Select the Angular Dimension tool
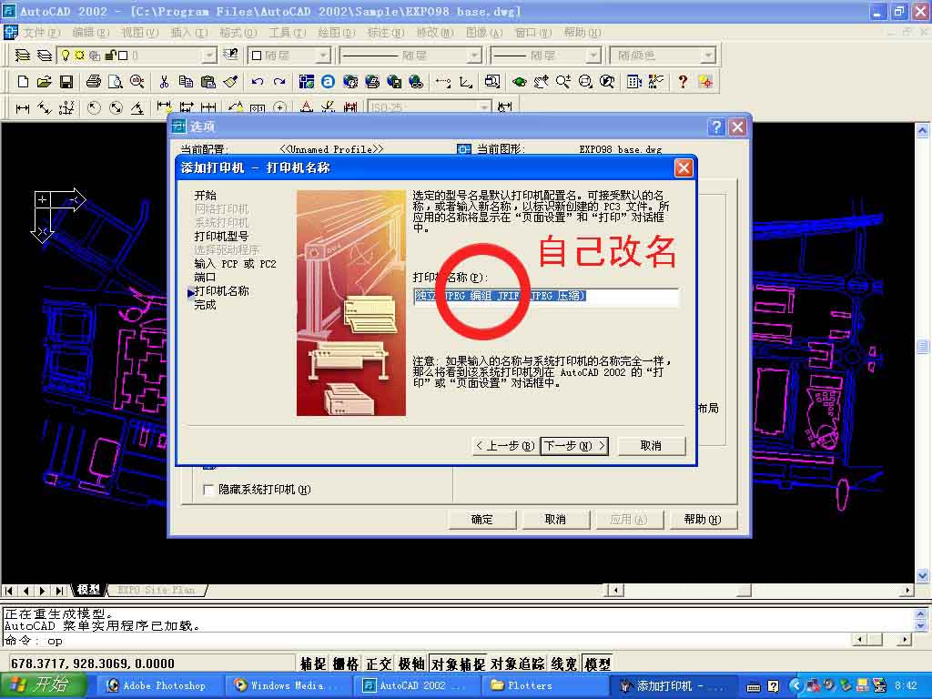Image resolution: width=932 pixels, height=699 pixels. pyautogui.click(x=137, y=107)
